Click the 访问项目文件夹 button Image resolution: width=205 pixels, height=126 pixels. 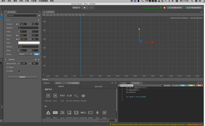(176, 8)
